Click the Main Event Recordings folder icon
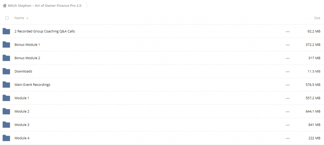This screenshot has height=145, width=324. pos(6,85)
